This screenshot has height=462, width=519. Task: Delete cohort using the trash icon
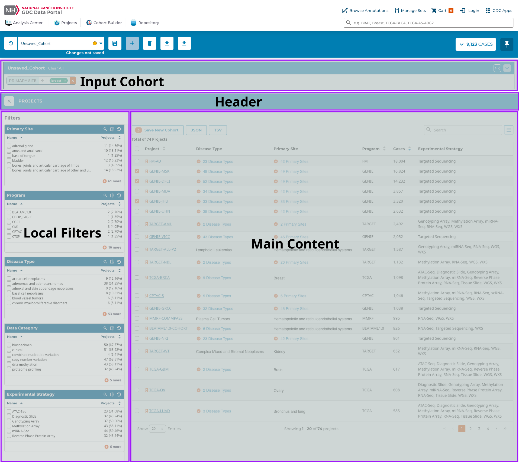pos(150,43)
